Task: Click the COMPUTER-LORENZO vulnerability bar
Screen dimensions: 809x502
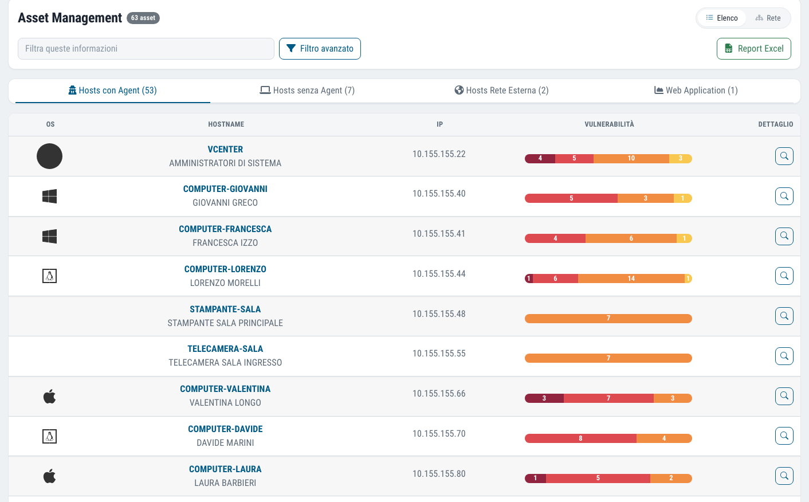Action: 608,279
